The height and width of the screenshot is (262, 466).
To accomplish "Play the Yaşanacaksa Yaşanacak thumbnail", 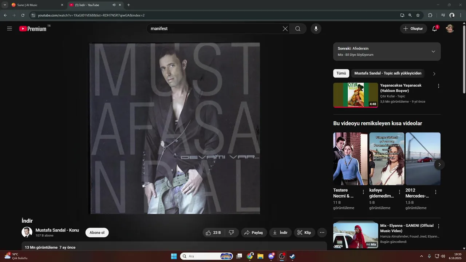I will click(x=356, y=95).
